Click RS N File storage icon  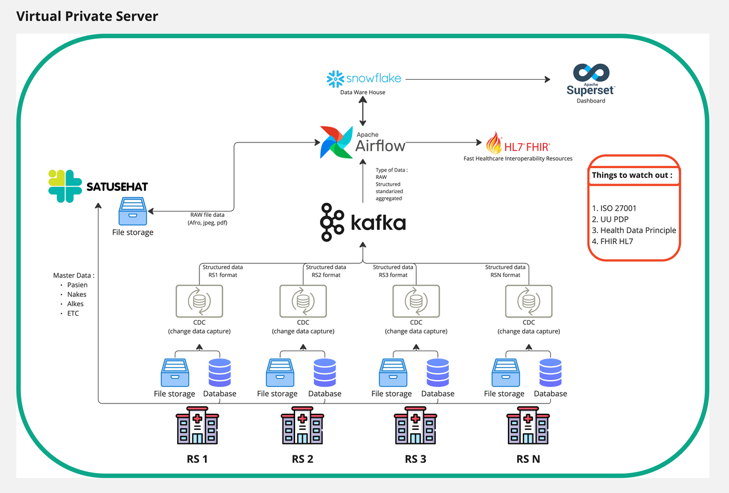(505, 372)
